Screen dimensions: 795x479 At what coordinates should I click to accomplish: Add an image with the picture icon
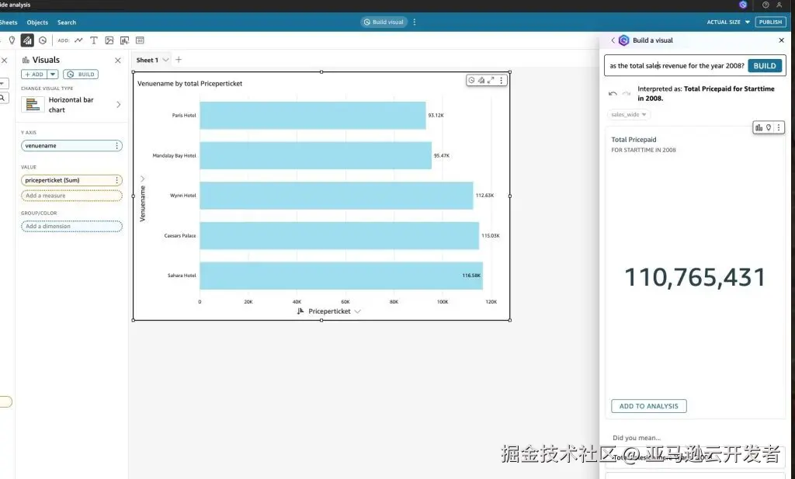point(109,40)
